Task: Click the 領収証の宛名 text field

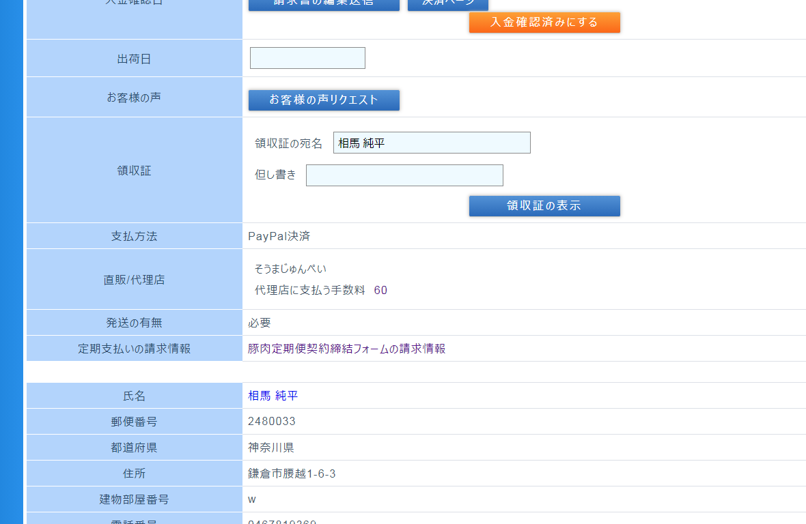Action: 431,143
